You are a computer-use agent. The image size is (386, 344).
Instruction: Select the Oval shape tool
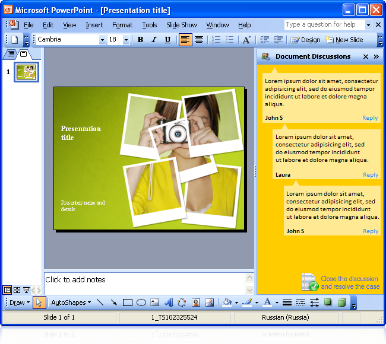[x=141, y=302]
